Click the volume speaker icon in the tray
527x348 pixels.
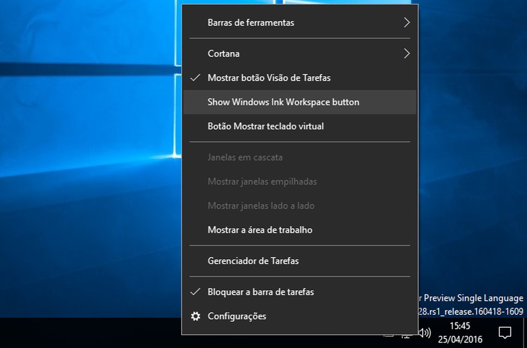point(425,334)
